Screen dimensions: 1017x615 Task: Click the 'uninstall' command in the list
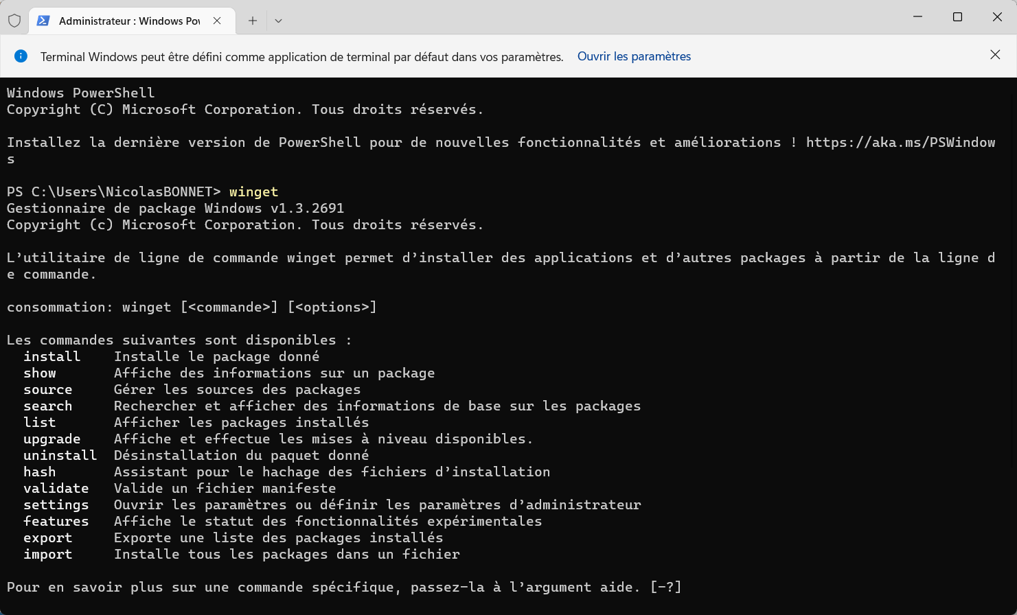coord(60,456)
